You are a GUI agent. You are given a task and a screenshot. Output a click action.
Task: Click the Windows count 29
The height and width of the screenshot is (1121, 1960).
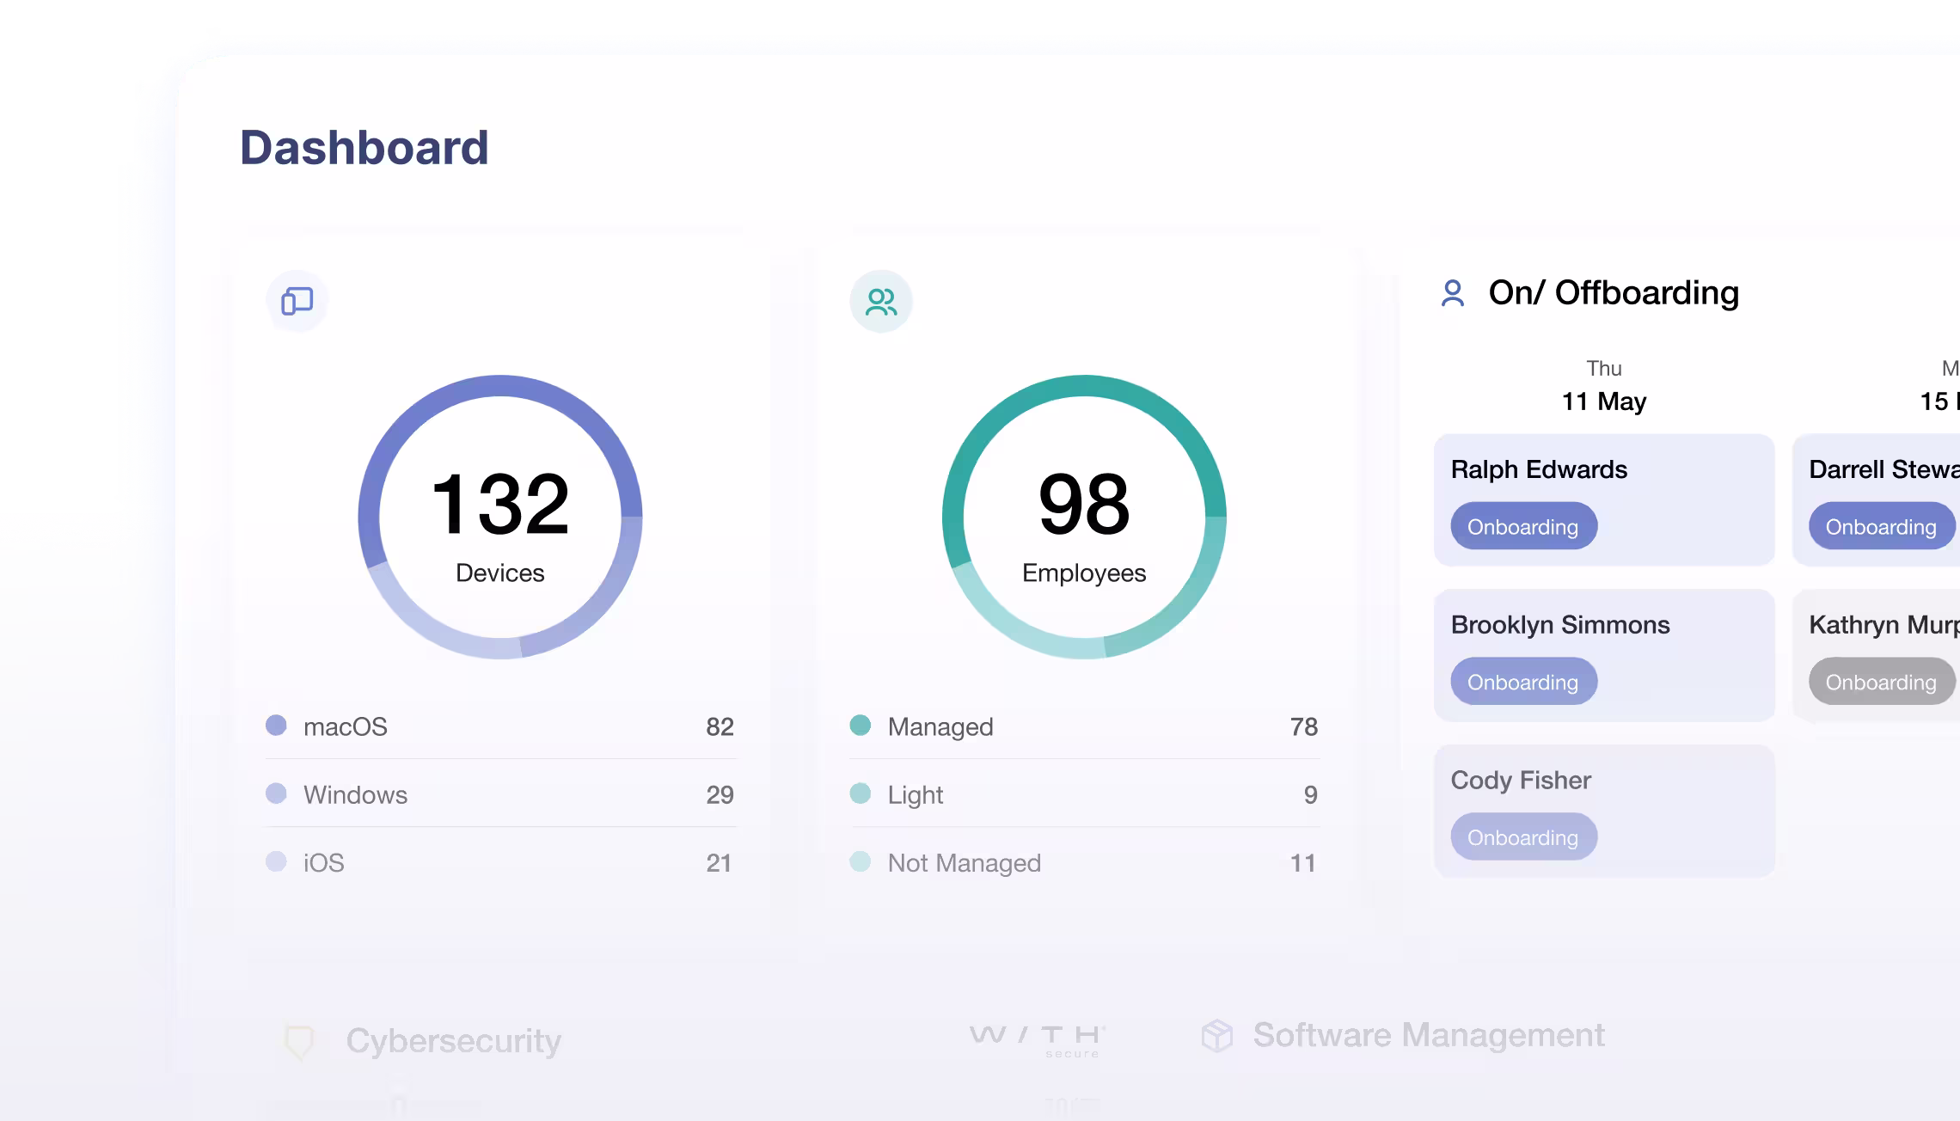720,794
